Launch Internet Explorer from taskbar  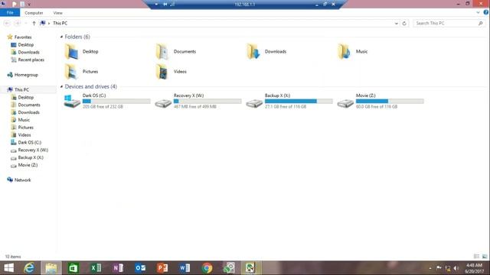pos(29,268)
